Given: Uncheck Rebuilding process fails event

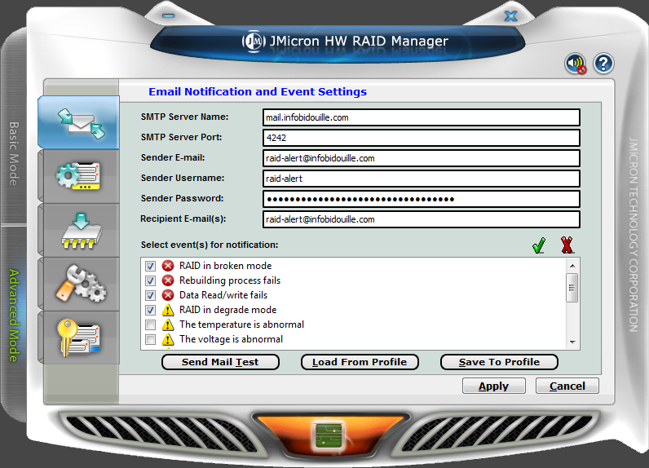Looking at the screenshot, I should point(150,281).
